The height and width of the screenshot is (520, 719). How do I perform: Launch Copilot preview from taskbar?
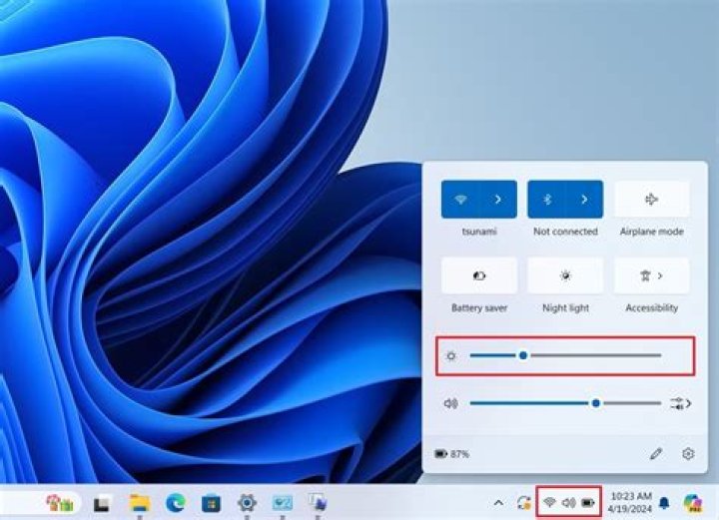click(692, 503)
